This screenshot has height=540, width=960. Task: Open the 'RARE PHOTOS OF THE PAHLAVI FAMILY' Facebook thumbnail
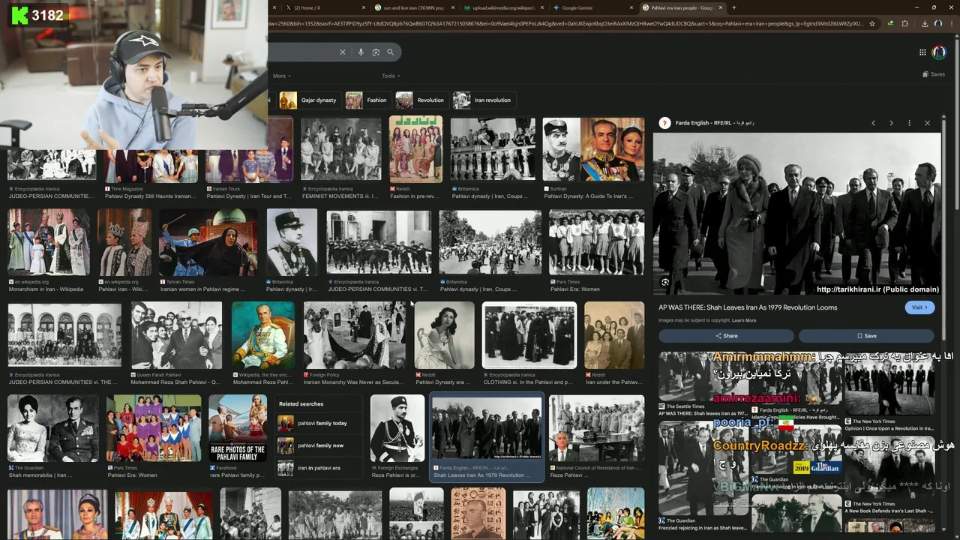(237, 428)
